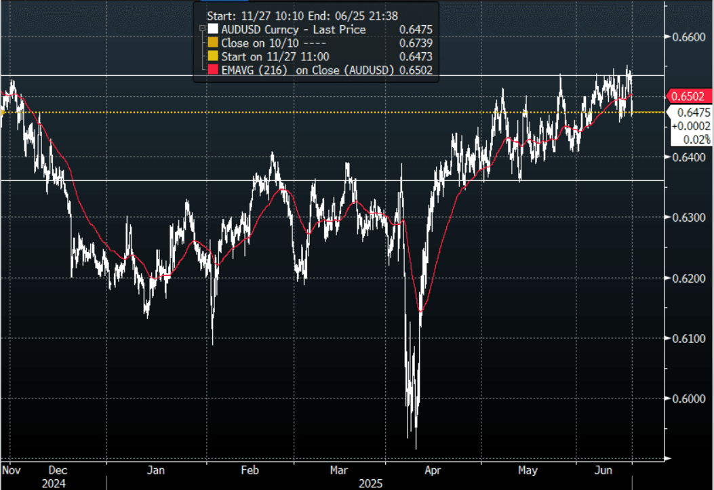Click the yellow Start on 11/27 swatch
Viewport: 714px width, 490px height.
213,56
